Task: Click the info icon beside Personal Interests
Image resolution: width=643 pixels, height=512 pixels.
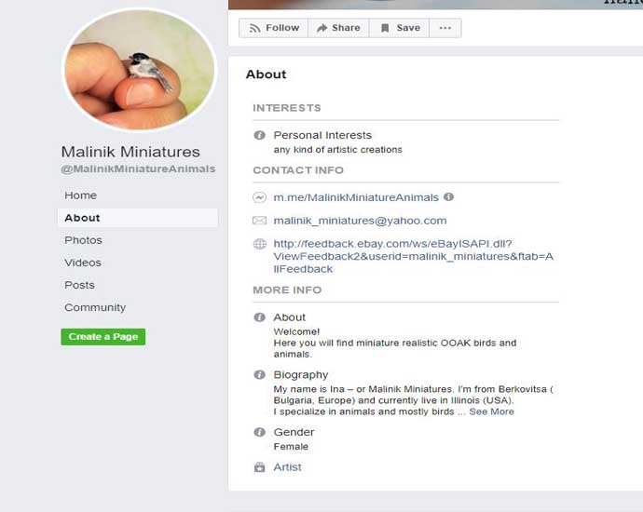Action: pyautogui.click(x=259, y=135)
